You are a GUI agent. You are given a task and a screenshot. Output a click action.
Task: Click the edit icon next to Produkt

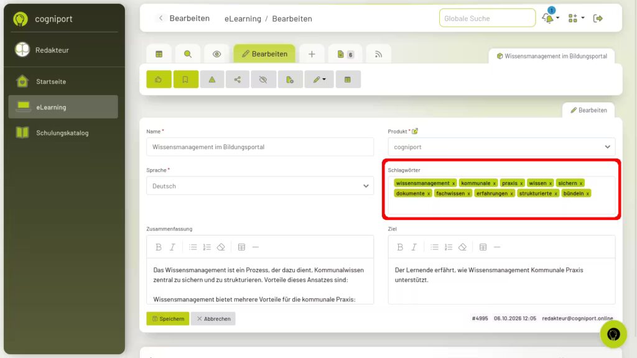coord(415,131)
